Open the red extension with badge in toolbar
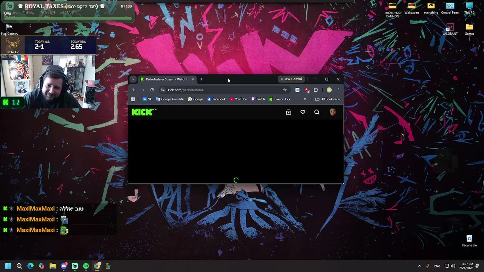This screenshot has height=272, width=484. tap(307, 90)
